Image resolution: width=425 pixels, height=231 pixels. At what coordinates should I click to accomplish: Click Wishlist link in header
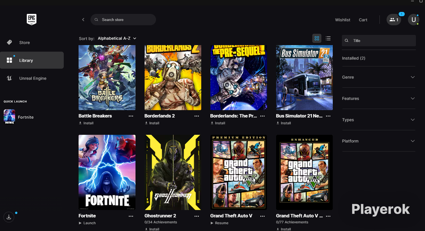coord(342,20)
